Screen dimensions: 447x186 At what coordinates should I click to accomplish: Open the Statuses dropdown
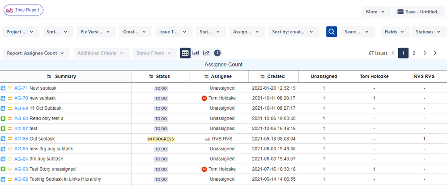click(x=428, y=32)
